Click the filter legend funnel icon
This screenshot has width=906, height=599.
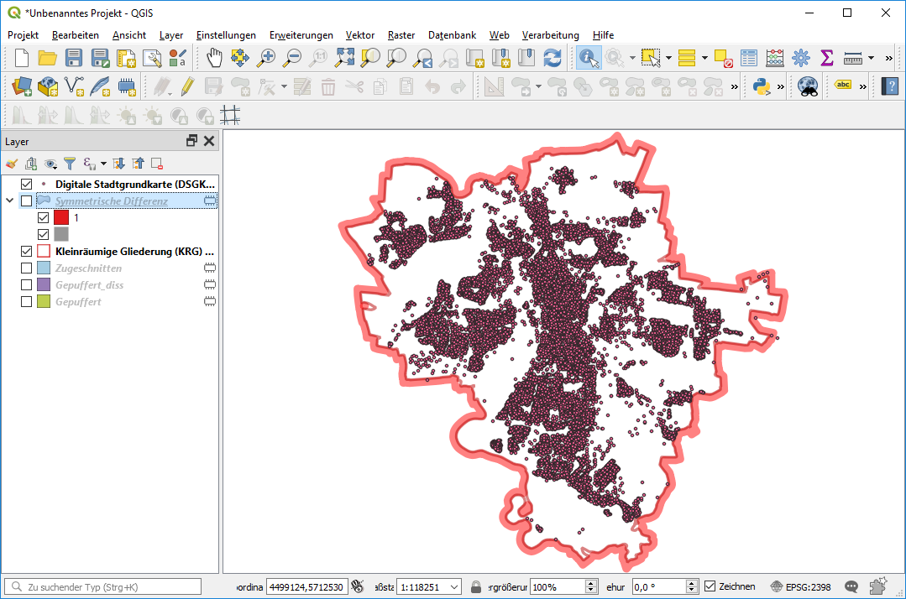[70, 164]
